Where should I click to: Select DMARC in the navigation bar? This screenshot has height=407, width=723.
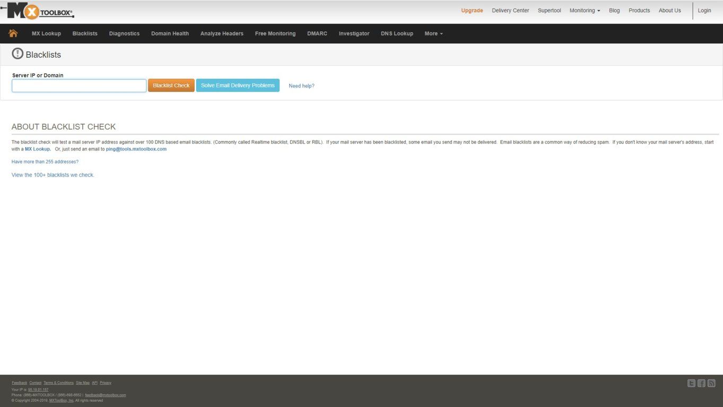pyautogui.click(x=317, y=33)
